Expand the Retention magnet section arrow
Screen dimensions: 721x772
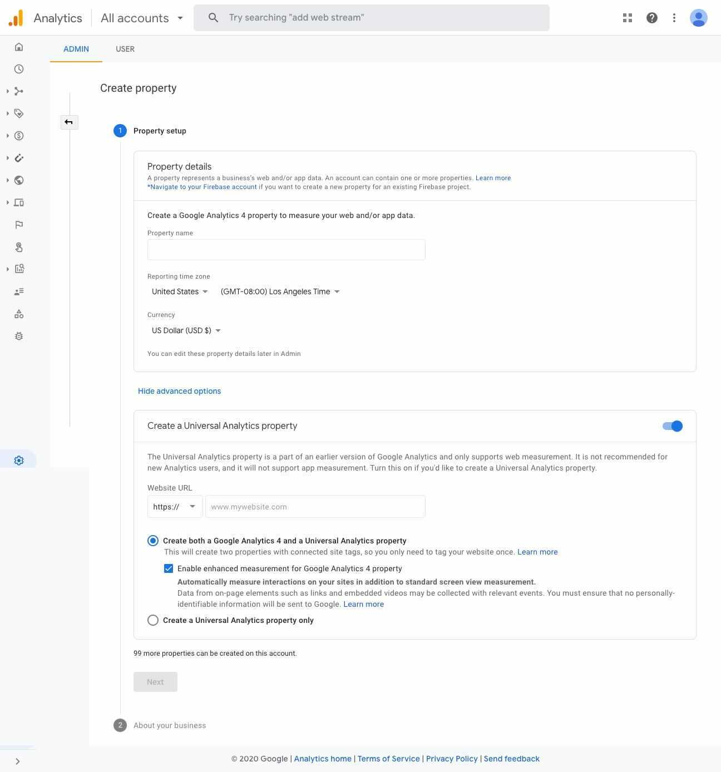8,158
